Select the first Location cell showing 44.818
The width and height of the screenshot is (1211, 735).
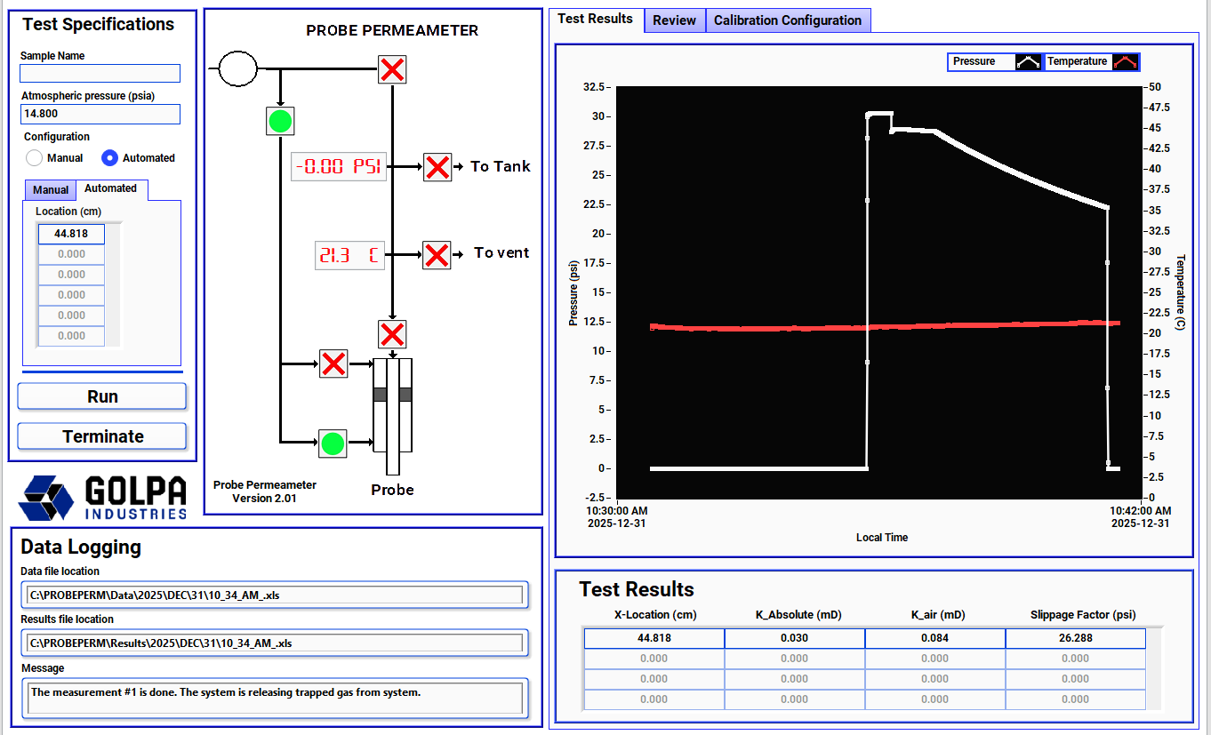[x=70, y=234]
